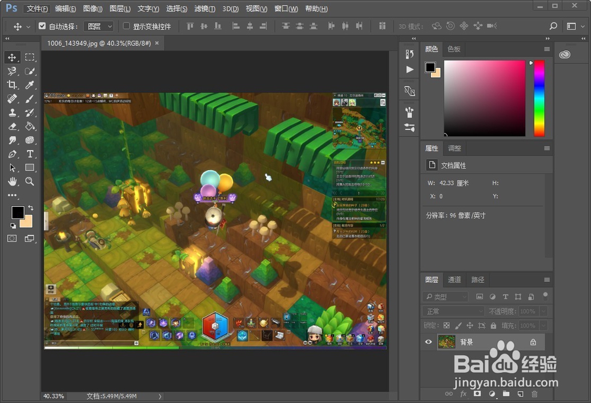Select the Brush tool
The height and width of the screenshot is (403, 591).
tap(30, 99)
